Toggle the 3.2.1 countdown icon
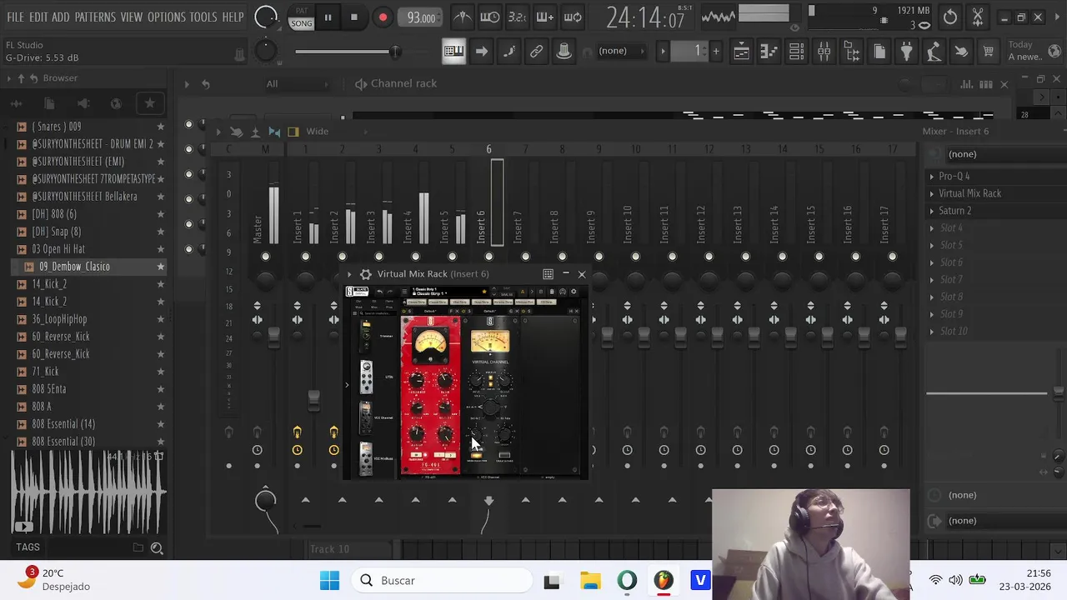 pyautogui.click(x=518, y=17)
